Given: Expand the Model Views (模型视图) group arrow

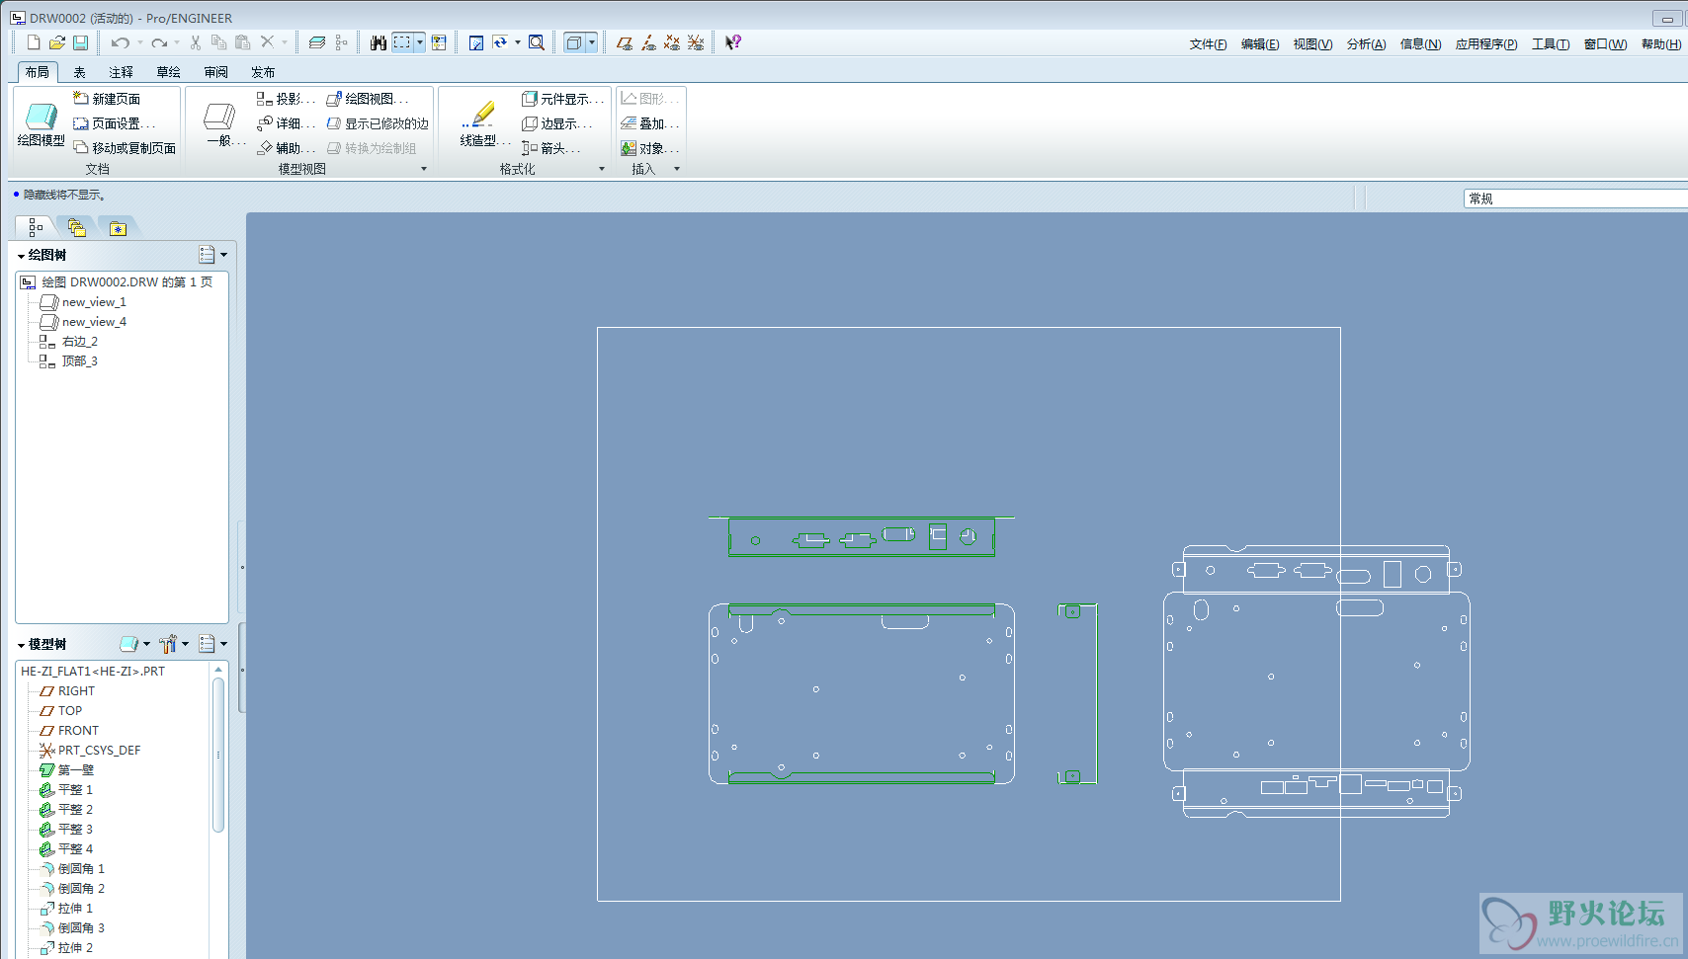Looking at the screenshot, I should (424, 169).
